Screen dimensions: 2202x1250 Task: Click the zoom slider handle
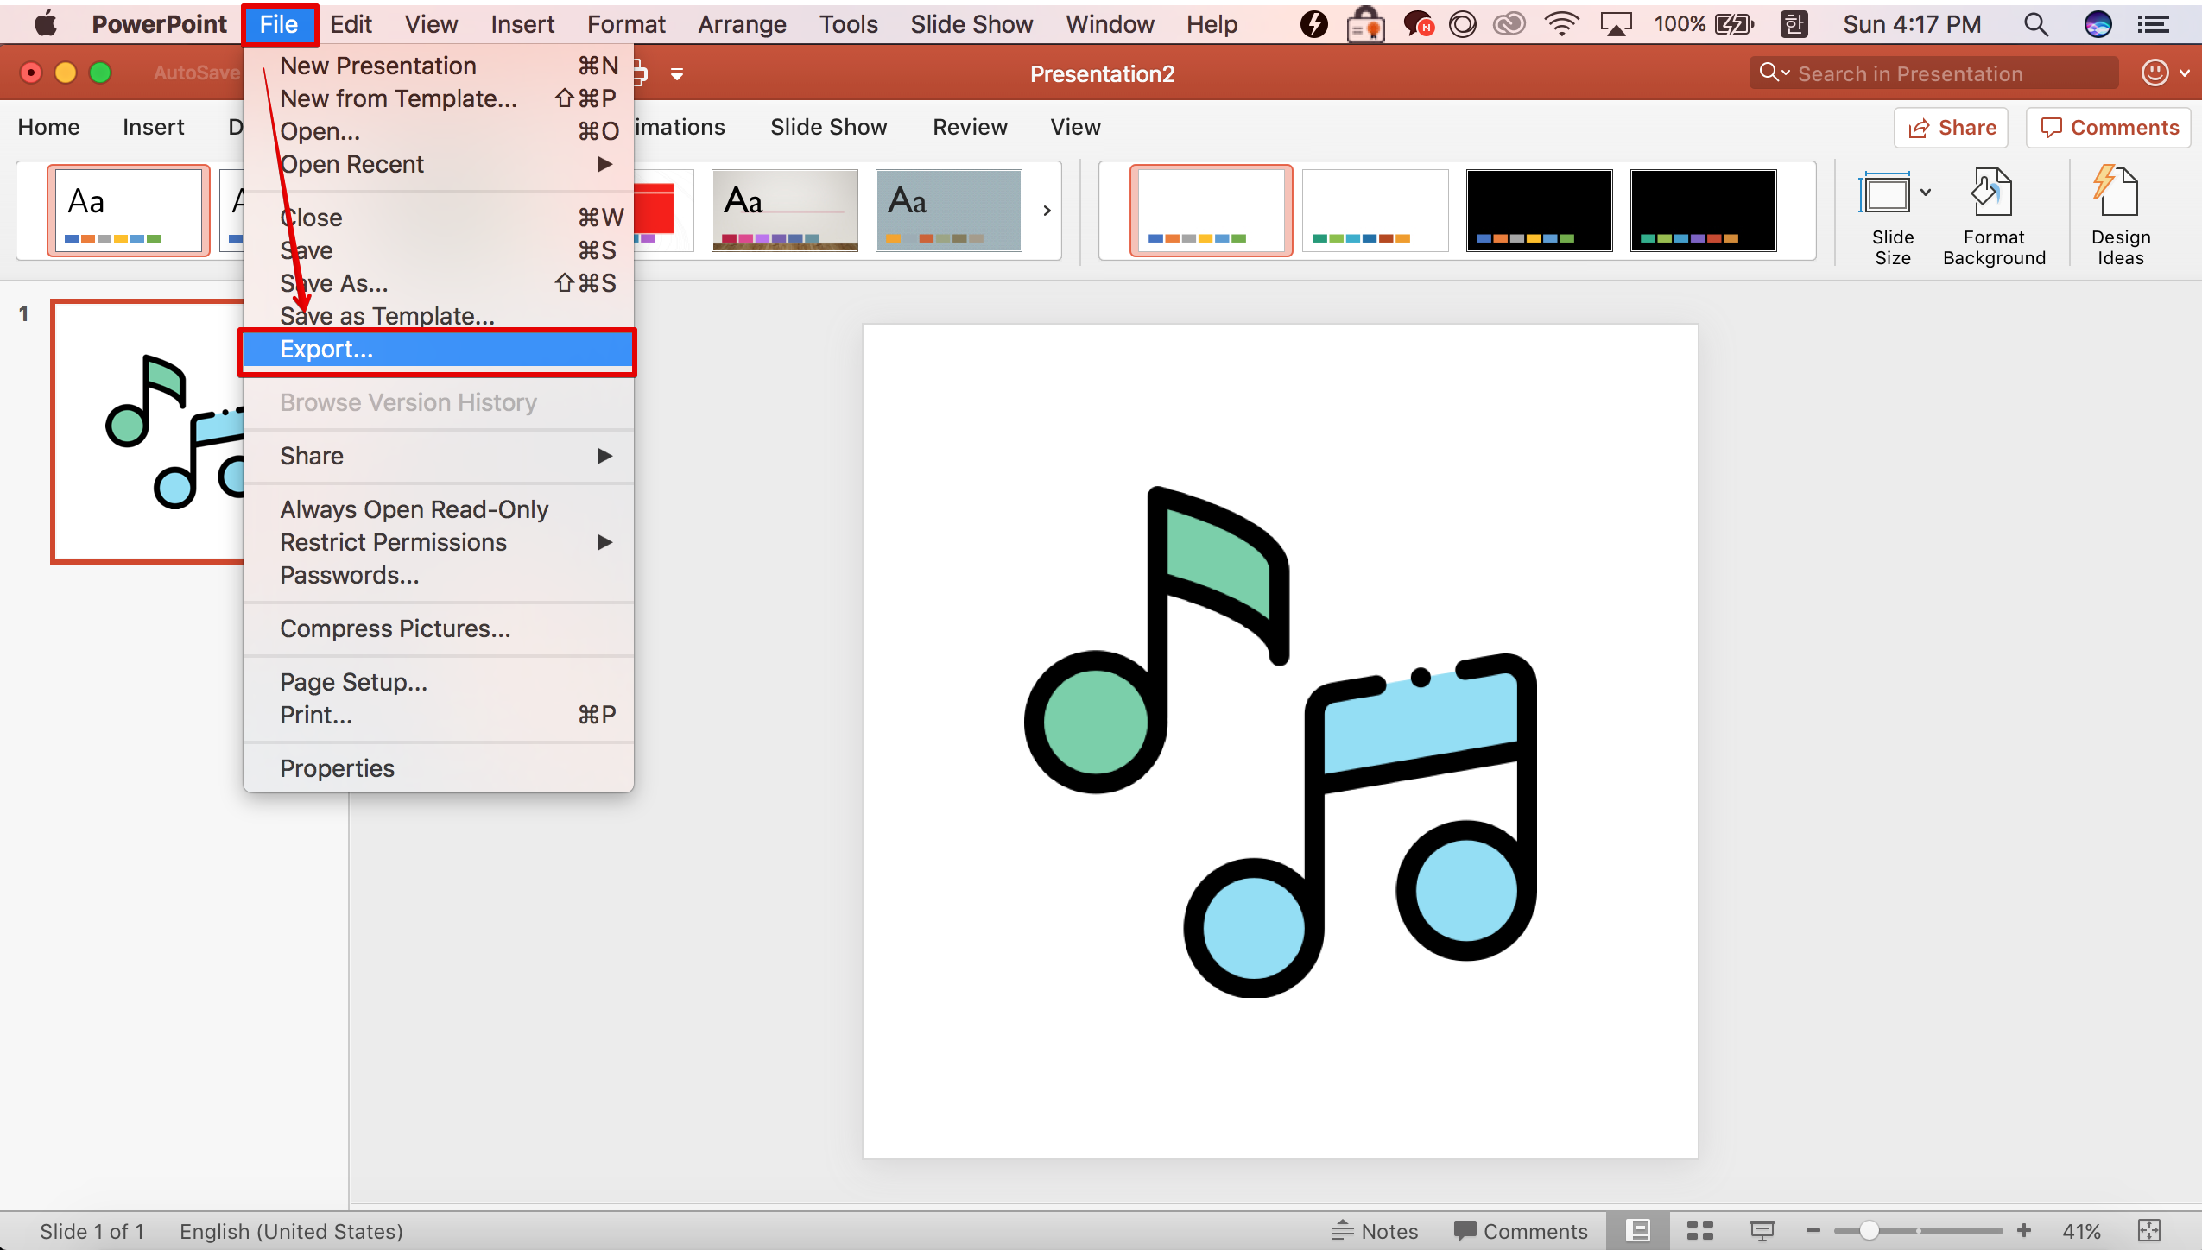click(1869, 1231)
